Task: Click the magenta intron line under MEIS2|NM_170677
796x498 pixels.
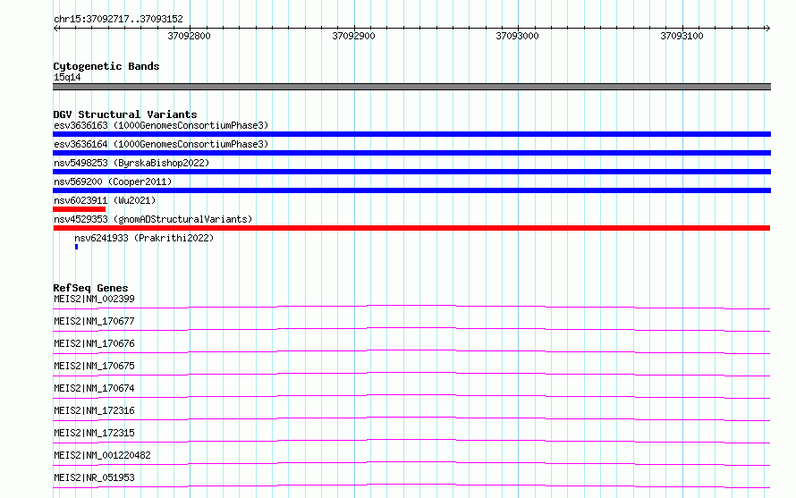Action: pyautogui.click(x=411, y=328)
